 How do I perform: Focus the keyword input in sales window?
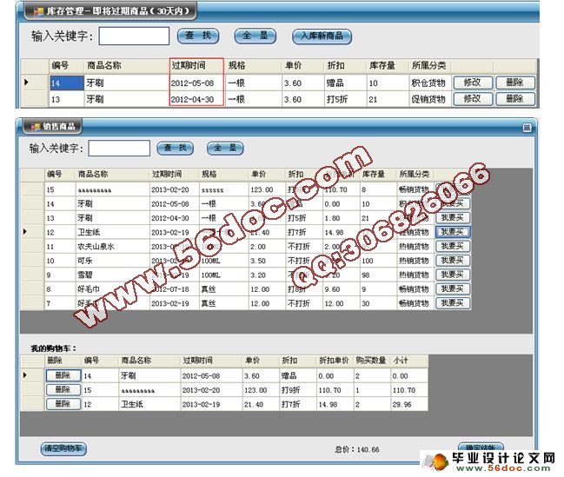119,149
